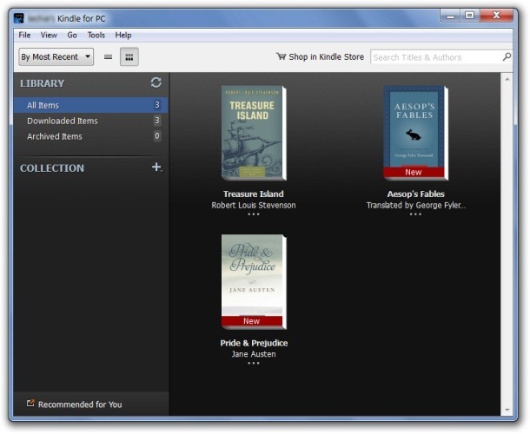This screenshot has height=434, width=530.
Task: Close the Kindle for PC window
Action: click(x=496, y=16)
